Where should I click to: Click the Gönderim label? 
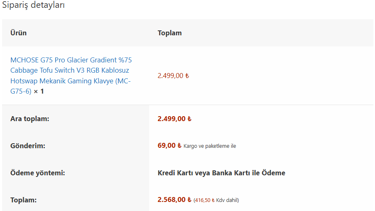28,146
